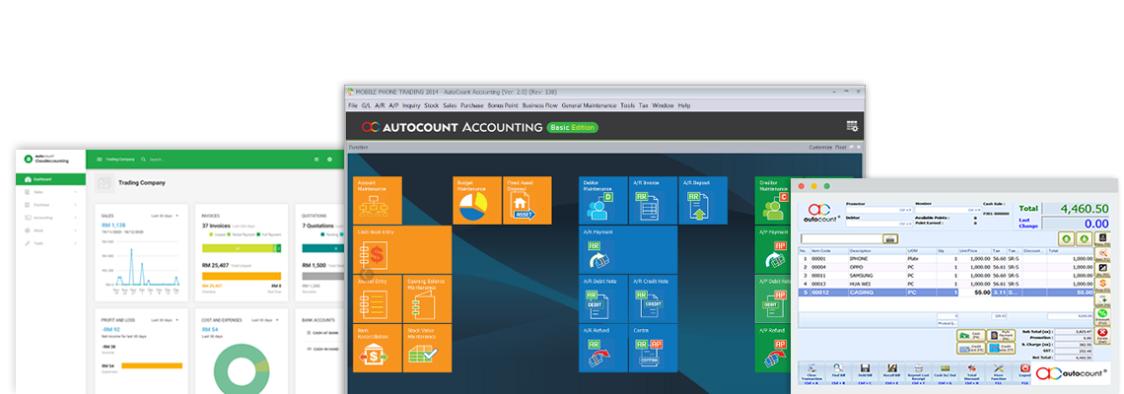Select Cash payment button in POS

970,335
